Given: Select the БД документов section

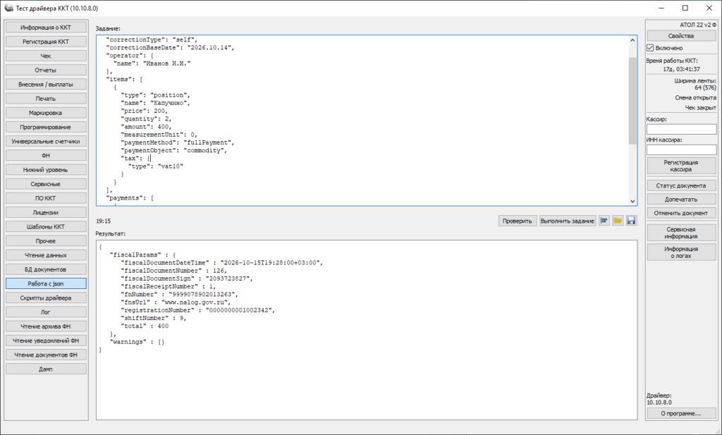Looking at the screenshot, I should click(46, 270).
